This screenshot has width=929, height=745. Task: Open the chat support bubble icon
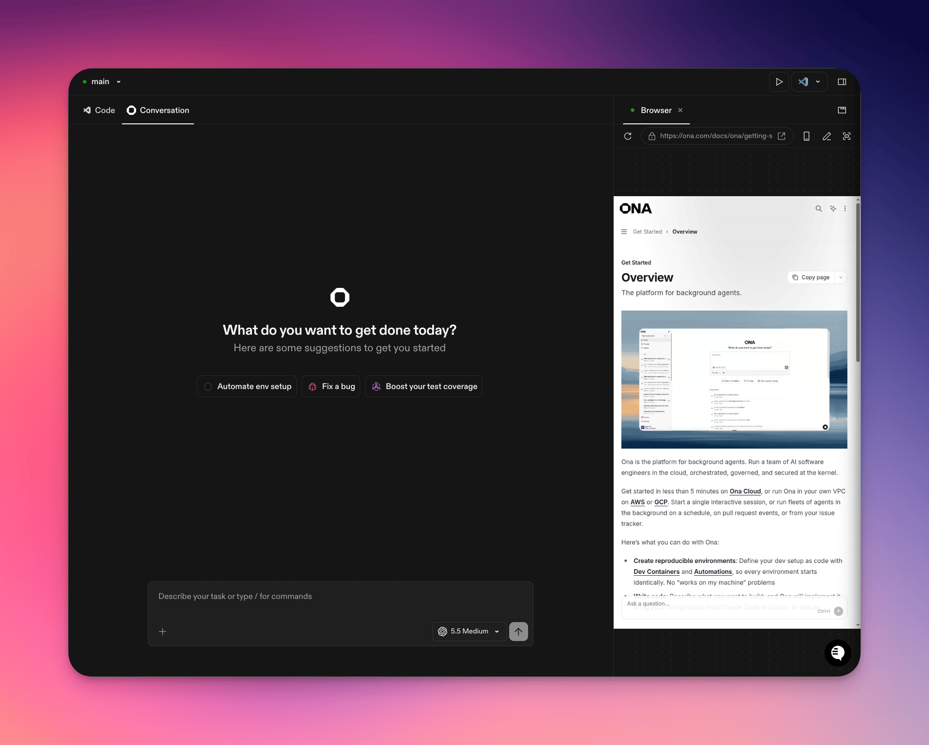click(838, 653)
